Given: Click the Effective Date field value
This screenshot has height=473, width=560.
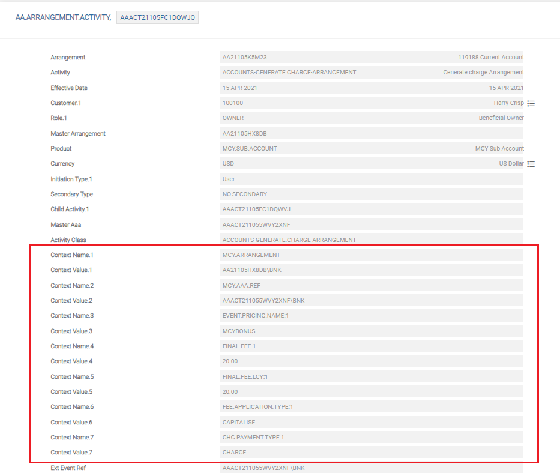Looking at the screenshot, I should click(x=239, y=88).
